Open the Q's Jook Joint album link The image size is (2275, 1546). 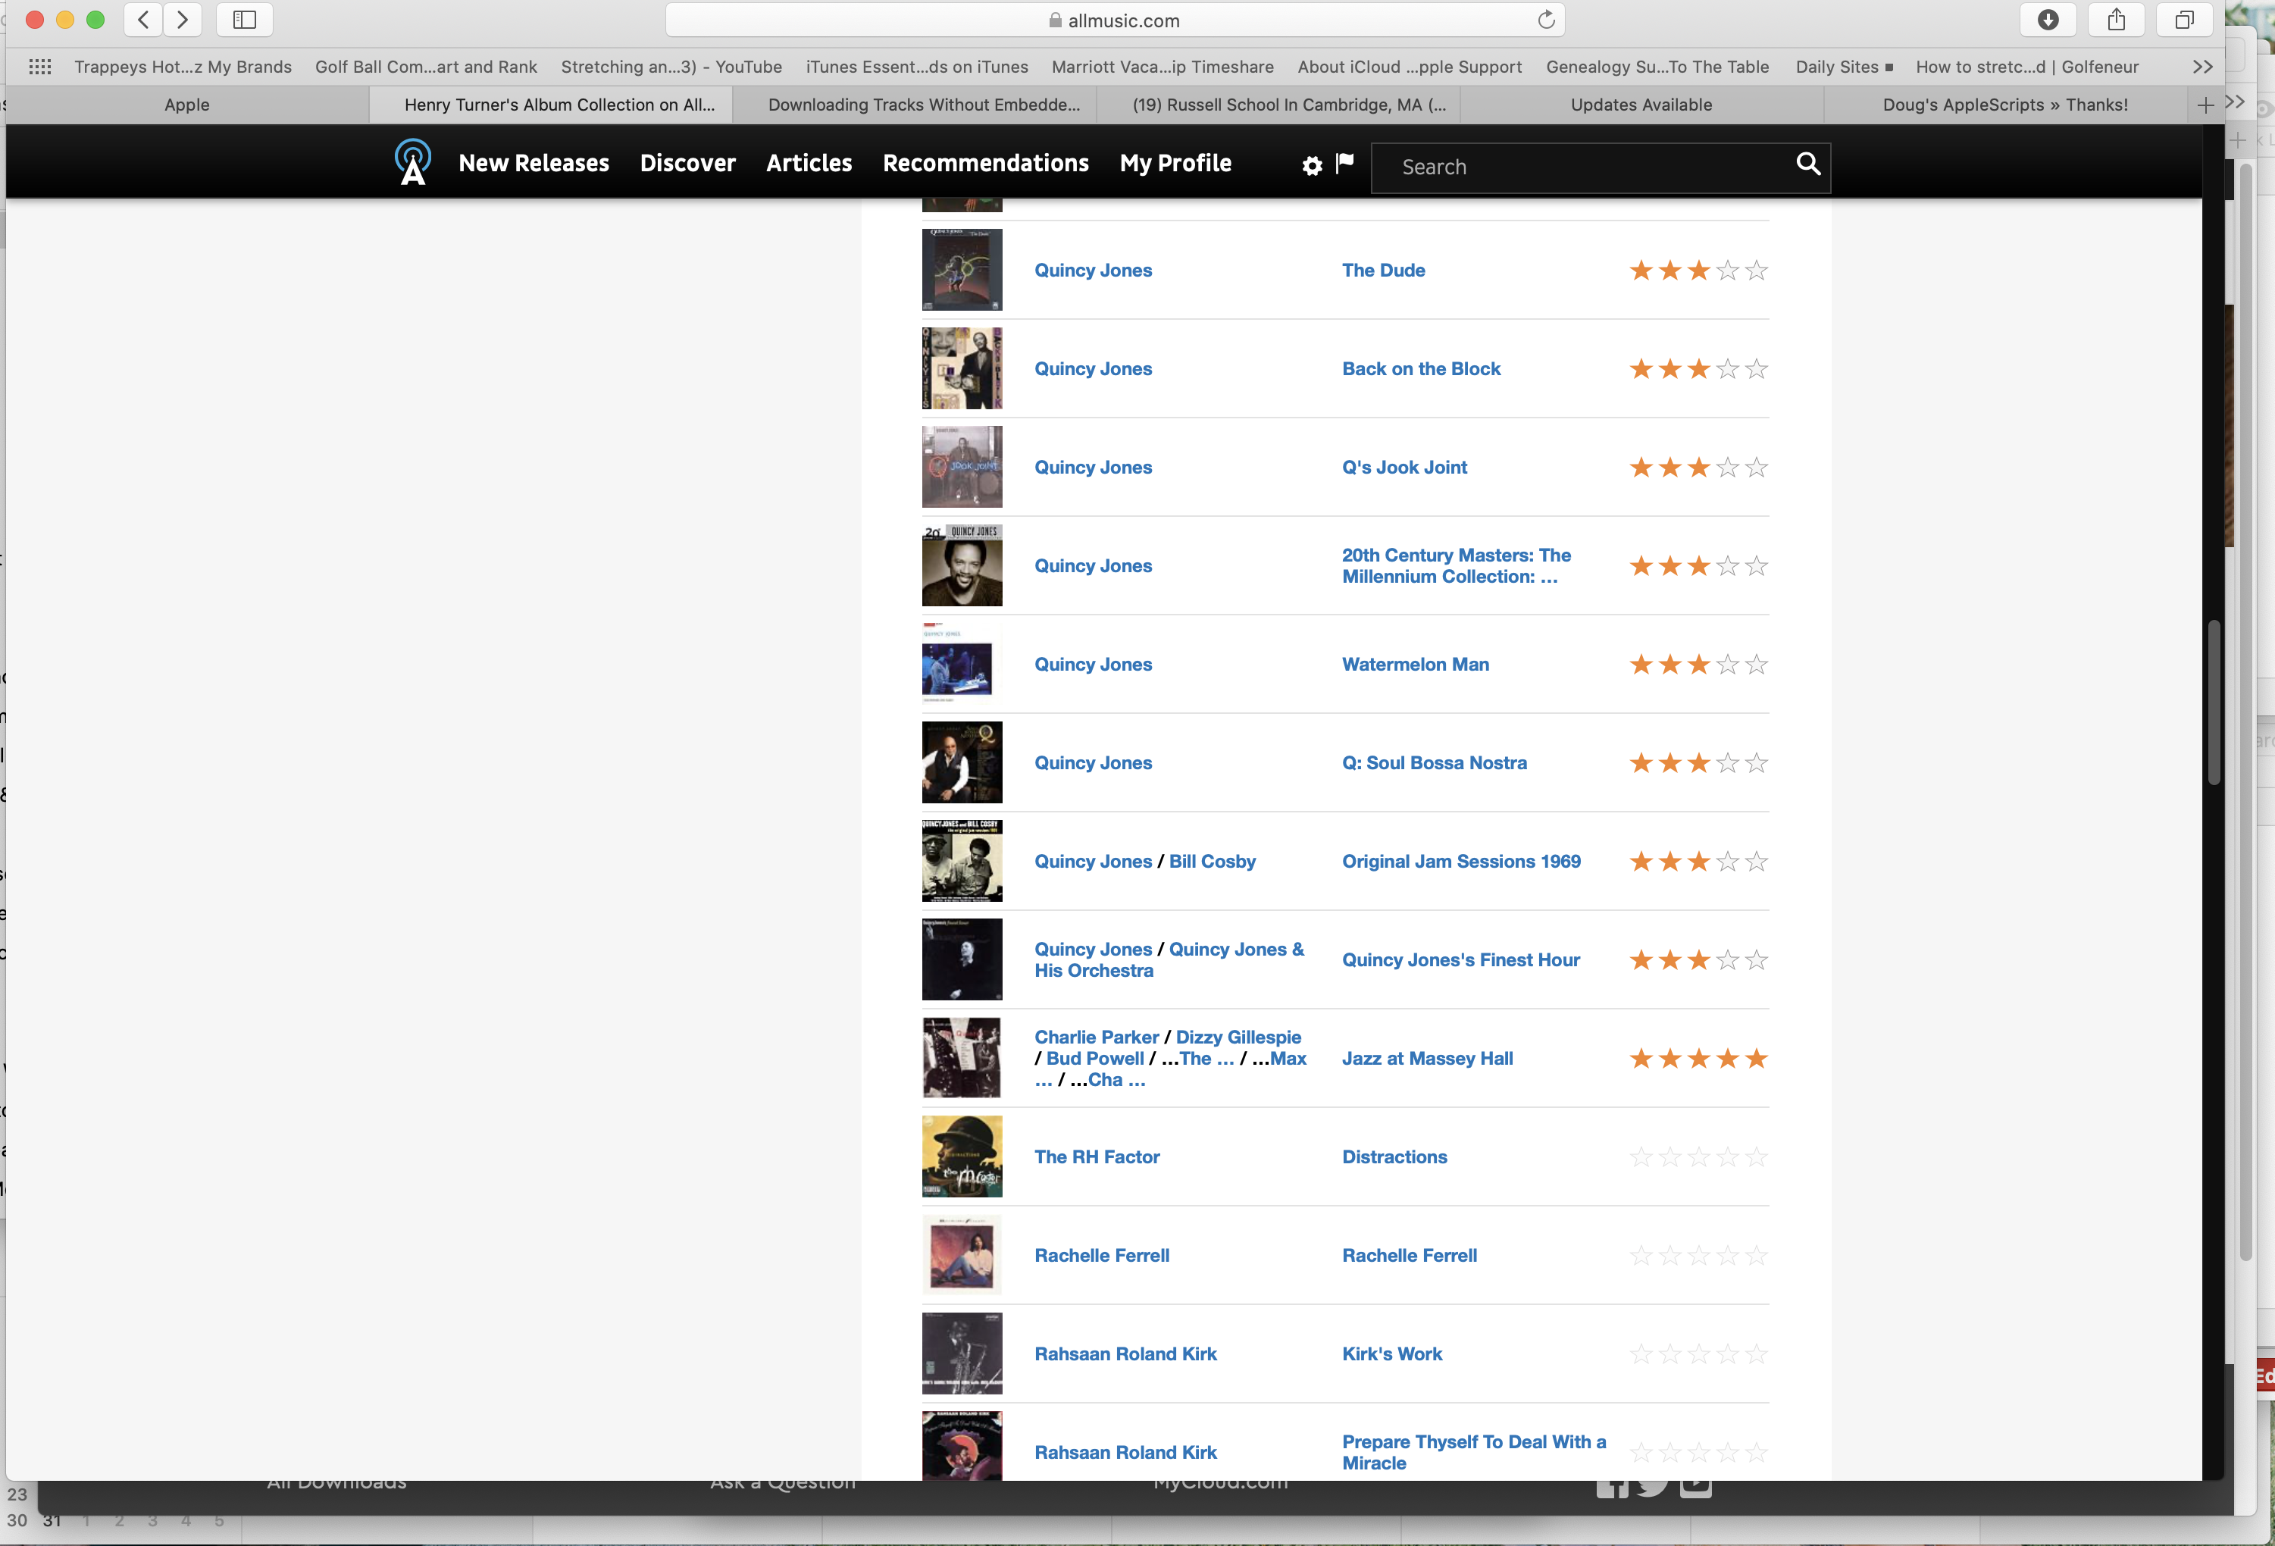click(x=1403, y=467)
